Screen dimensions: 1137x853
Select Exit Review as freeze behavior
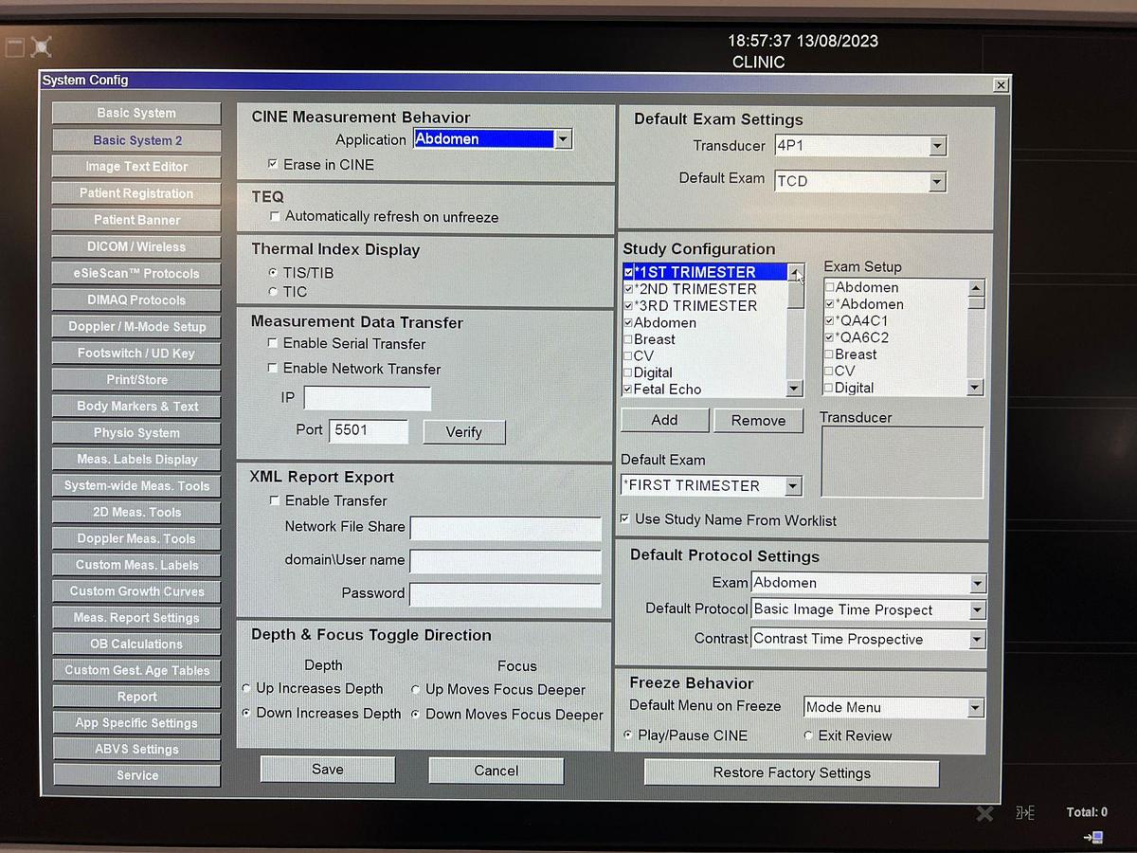808,735
